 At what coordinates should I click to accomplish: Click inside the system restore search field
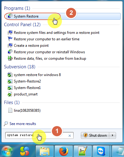[x=39, y=135]
